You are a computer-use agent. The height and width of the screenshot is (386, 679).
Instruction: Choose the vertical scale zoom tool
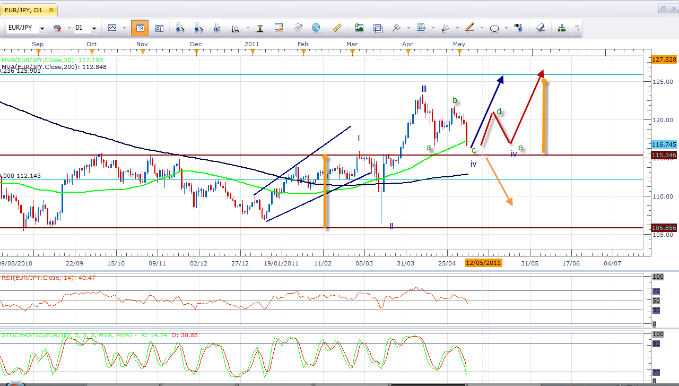point(235,28)
